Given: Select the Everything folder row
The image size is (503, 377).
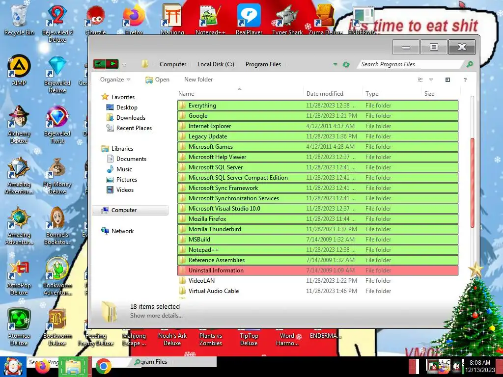Looking at the screenshot, I should pos(318,106).
